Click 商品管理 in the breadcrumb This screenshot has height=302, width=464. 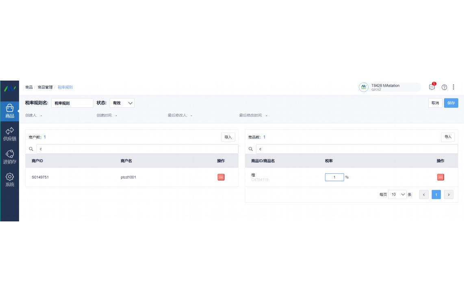point(44,87)
